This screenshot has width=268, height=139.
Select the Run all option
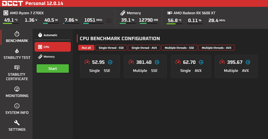pyautogui.click(x=86, y=48)
